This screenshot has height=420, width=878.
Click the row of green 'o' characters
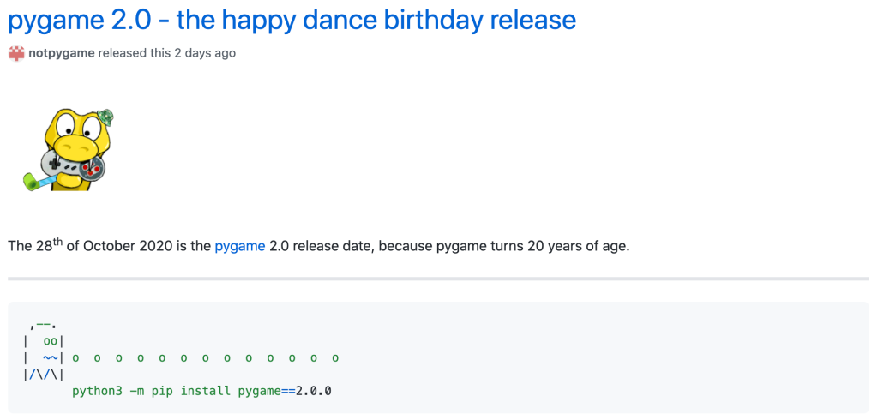click(206, 357)
